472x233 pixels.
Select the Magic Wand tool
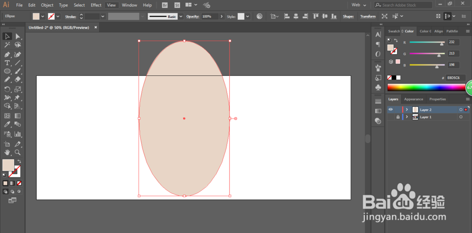7,45
